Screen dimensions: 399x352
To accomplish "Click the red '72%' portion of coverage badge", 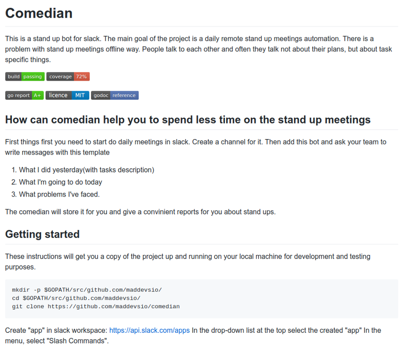I will click(x=82, y=77).
